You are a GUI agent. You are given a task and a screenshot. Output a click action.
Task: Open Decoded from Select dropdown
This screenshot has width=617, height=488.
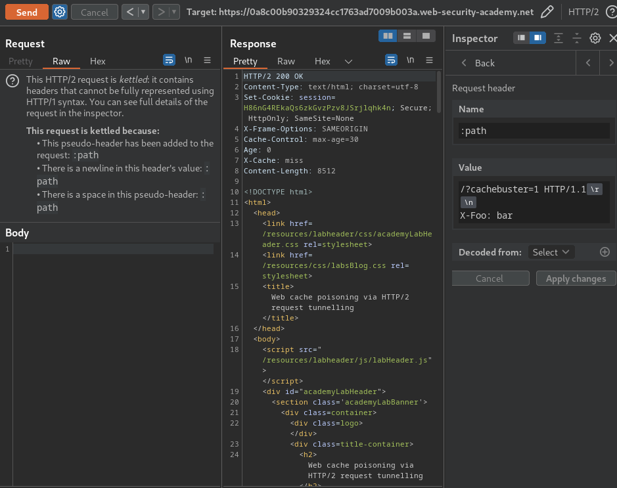(551, 252)
